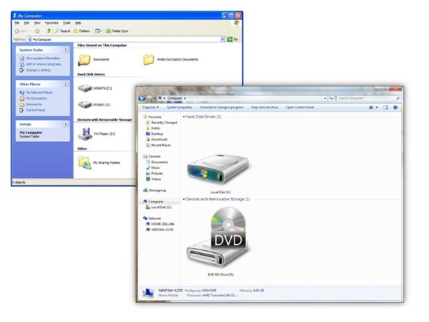This screenshot has width=429, height=322.
Task: Click the My Computer address bar field
Action: [x=124, y=39]
